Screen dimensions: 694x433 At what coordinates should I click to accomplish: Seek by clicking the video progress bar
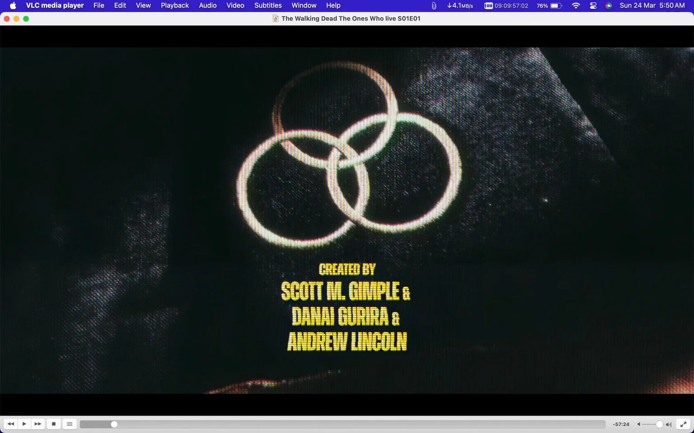342,424
